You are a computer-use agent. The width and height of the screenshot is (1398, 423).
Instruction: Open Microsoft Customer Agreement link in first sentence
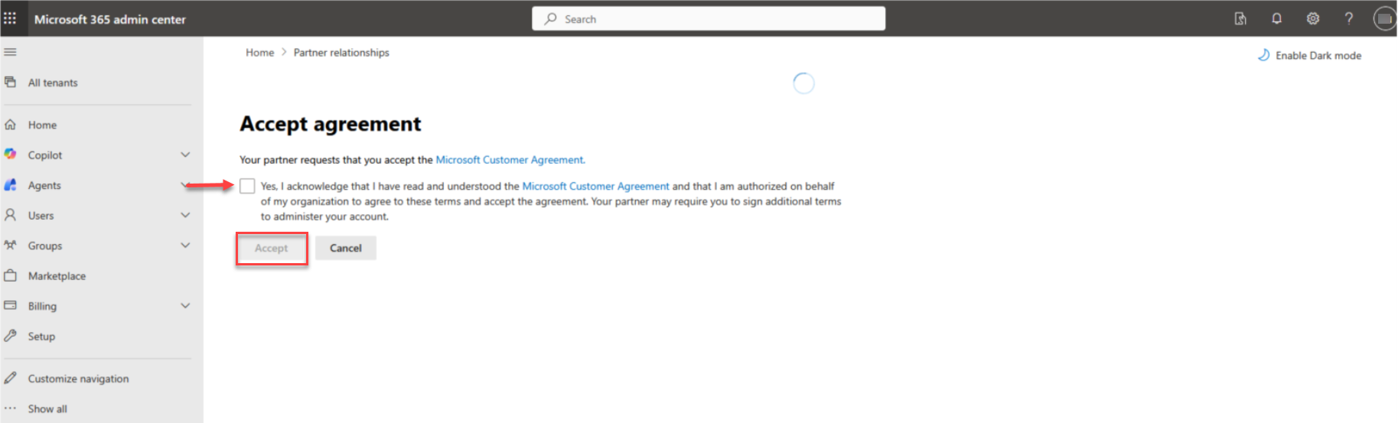click(510, 160)
